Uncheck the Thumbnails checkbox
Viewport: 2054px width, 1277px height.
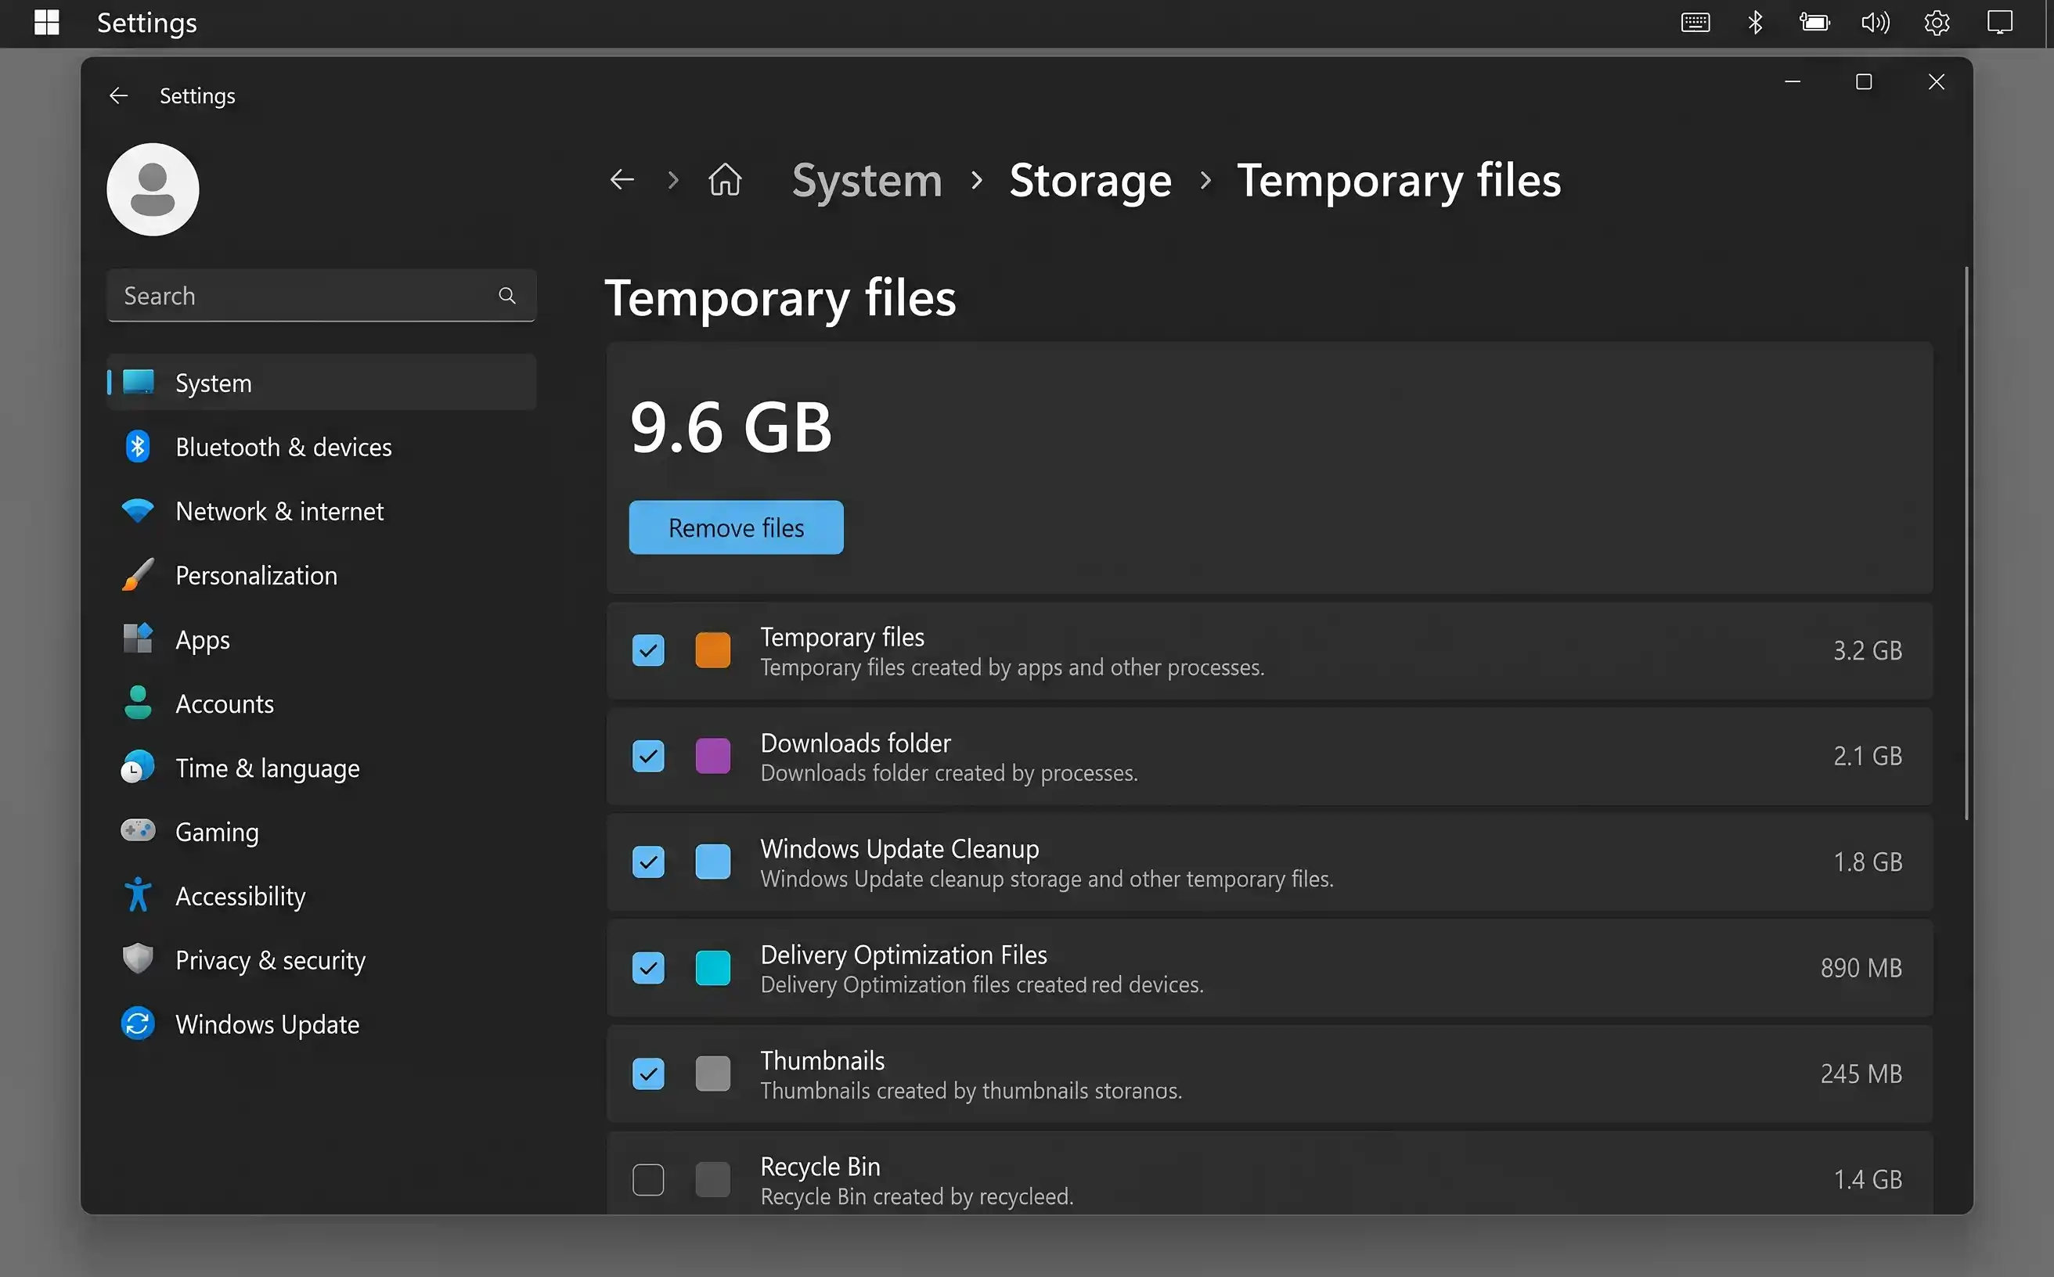[648, 1074]
